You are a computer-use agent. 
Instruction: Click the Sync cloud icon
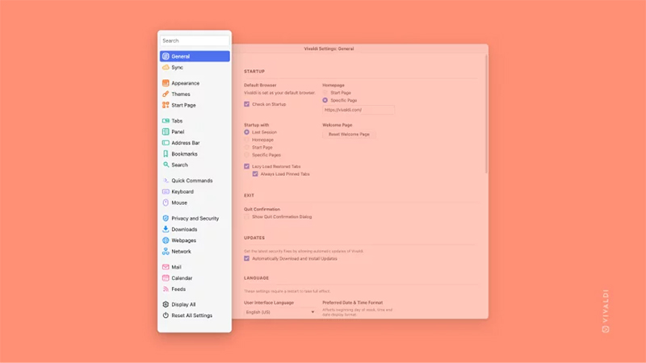(x=166, y=68)
